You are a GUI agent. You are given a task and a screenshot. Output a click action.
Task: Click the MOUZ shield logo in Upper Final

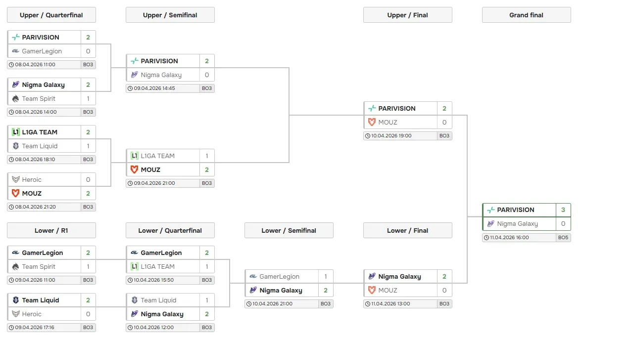[372, 122]
